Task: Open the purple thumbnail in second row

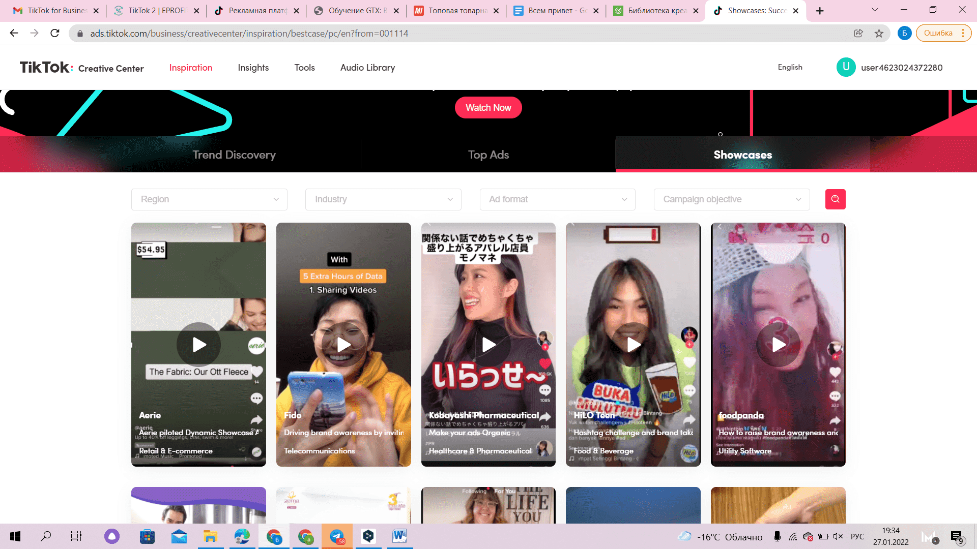Action: pos(198,505)
